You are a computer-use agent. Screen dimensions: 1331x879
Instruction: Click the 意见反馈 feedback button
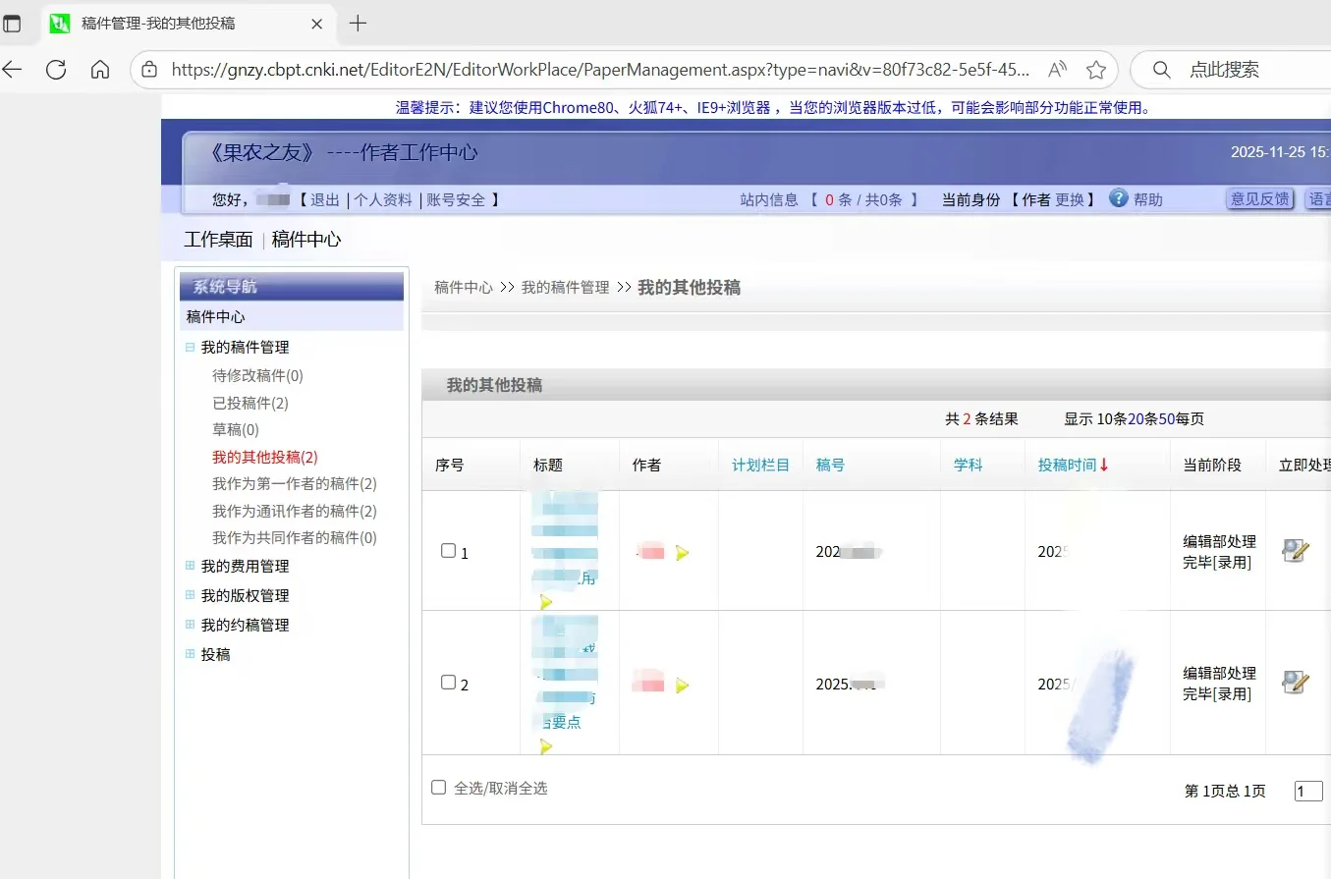click(x=1260, y=198)
